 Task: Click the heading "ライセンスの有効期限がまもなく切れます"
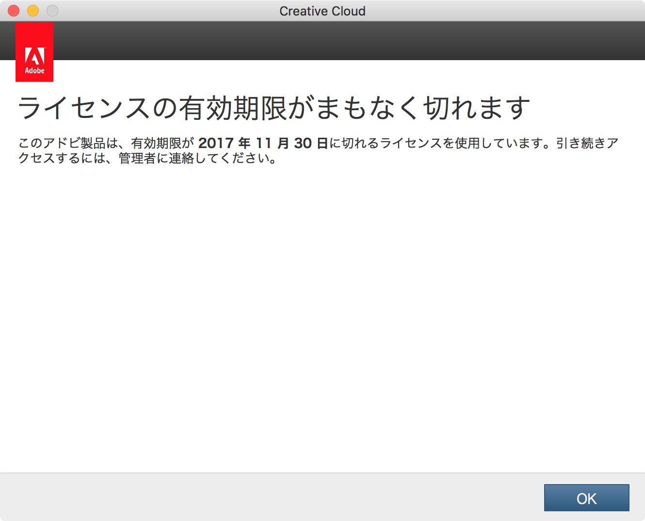point(274,108)
